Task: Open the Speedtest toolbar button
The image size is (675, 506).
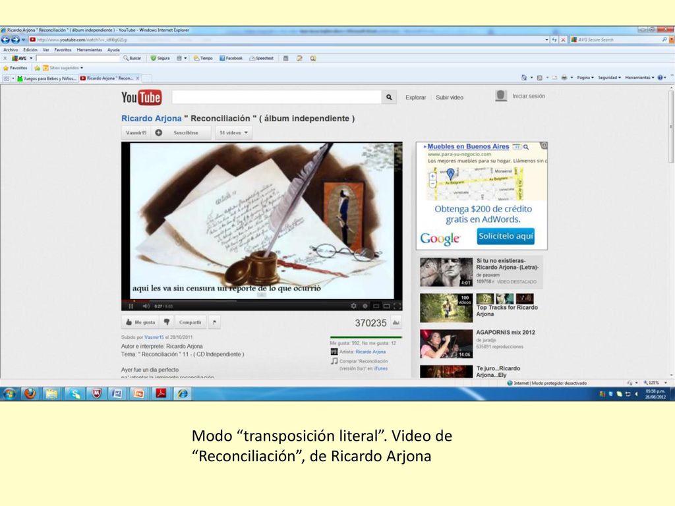Action: [x=261, y=58]
